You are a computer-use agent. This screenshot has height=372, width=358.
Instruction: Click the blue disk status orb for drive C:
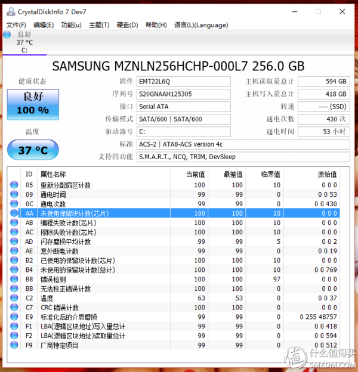coord(7,35)
